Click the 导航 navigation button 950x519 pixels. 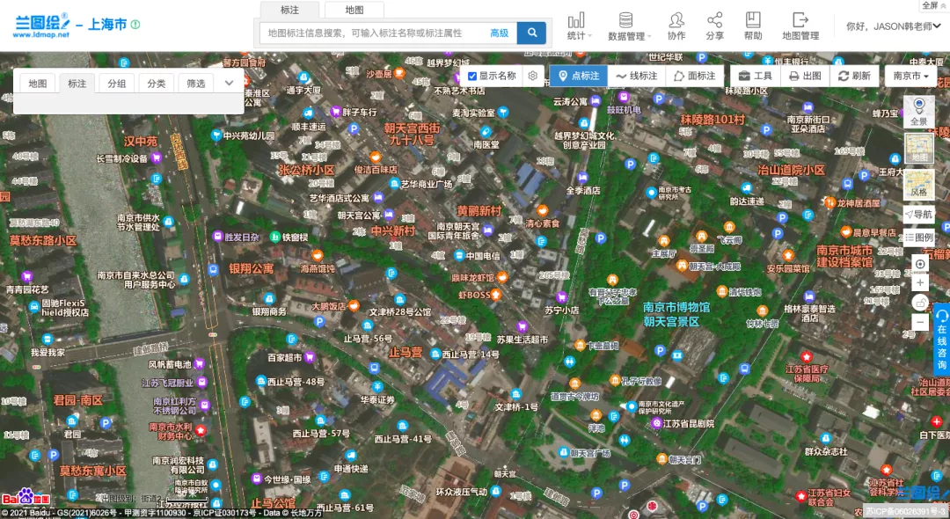(x=919, y=215)
